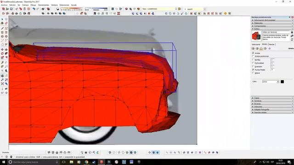Click the Redo arrow in toolbar
This screenshot has width=294, height=165.
click(38, 9)
